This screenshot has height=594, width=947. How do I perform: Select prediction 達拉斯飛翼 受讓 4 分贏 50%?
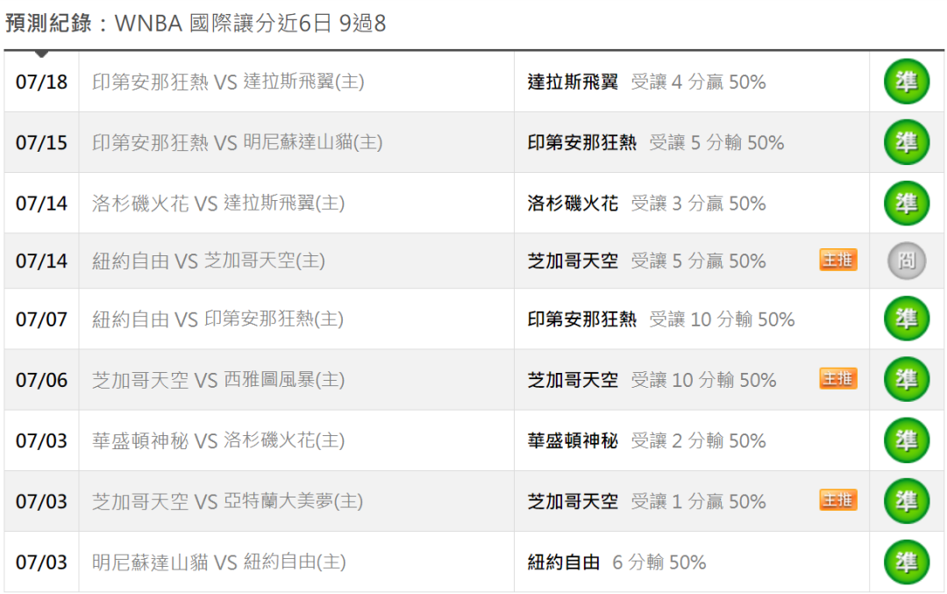(646, 82)
